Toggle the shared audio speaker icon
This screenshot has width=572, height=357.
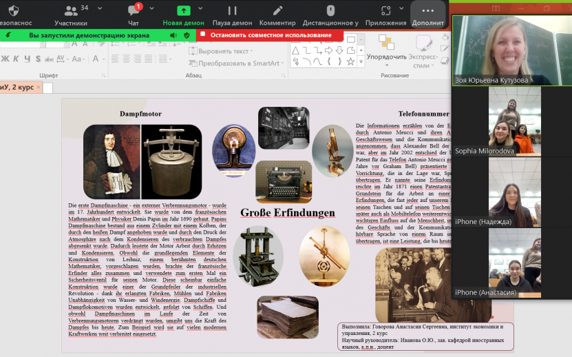[x=176, y=34]
